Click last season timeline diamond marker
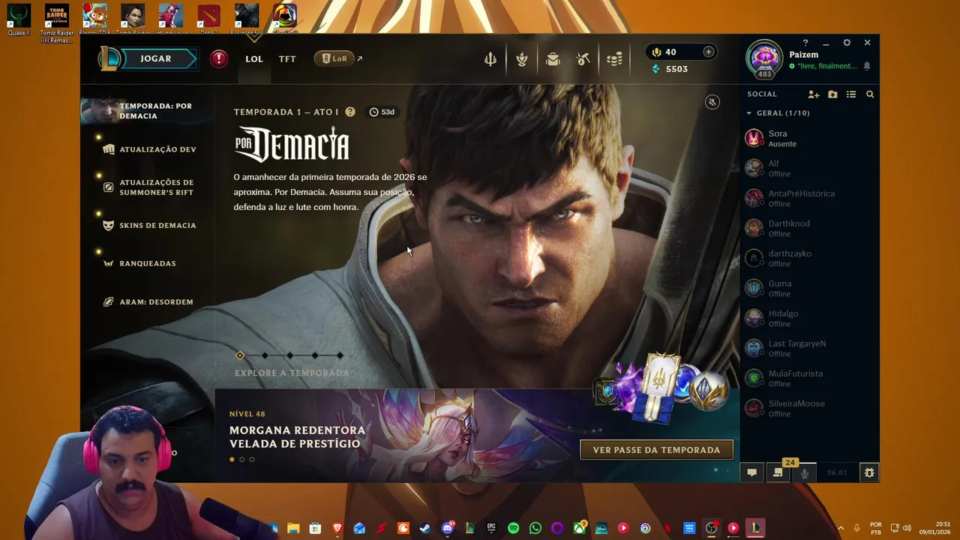This screenshot has width=960, height=540. [x=340, y=355]
